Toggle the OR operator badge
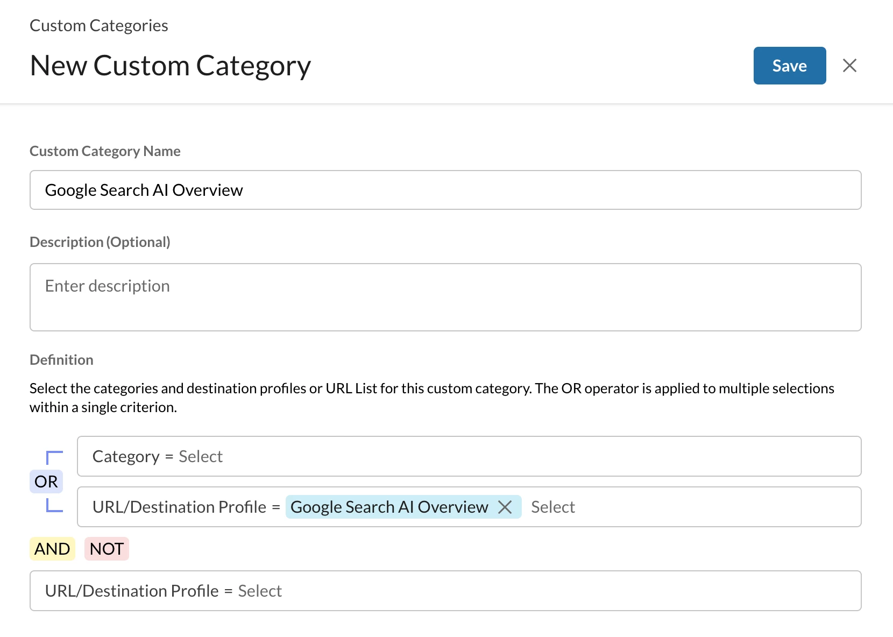893x637 pixels. tap(46, 482)
